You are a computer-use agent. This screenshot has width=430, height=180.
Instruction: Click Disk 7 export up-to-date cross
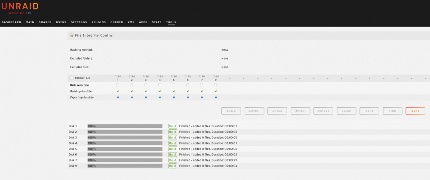click(x=202, y=97)
